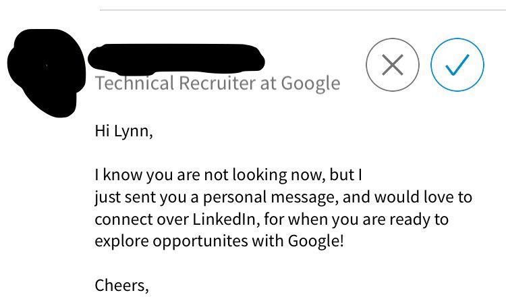
Task: Click the word 'Google' in the recruiter headline
Action: 310,84
